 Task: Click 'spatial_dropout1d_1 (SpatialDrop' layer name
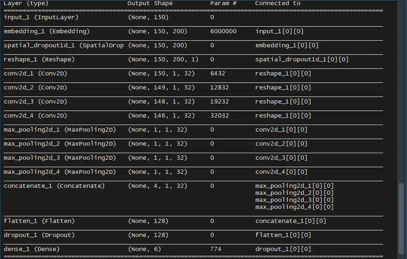[x=64, y=45]
